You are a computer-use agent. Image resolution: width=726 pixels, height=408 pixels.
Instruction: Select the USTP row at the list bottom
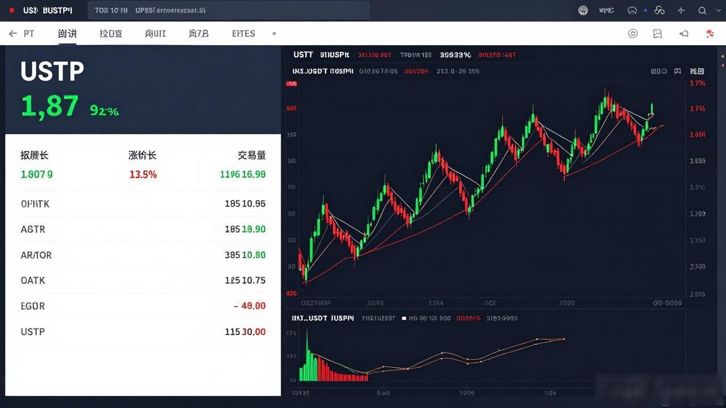tap(143, 331)
